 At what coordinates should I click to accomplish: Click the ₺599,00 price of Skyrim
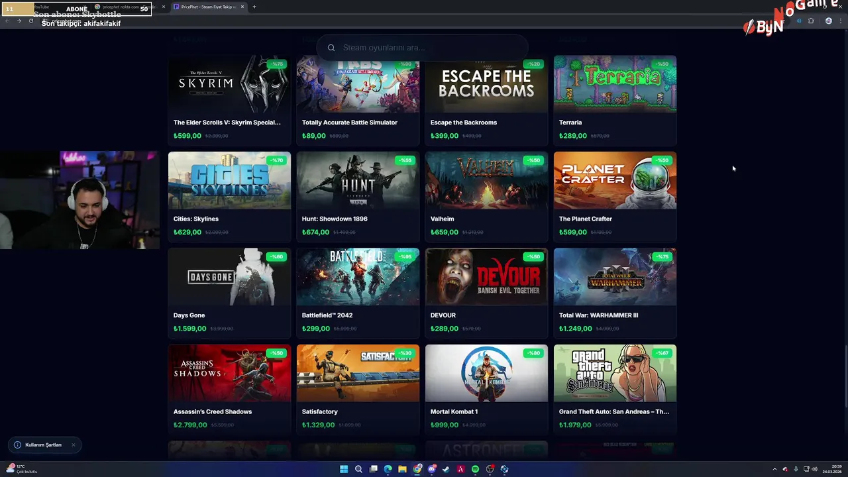(x=187, y=136)
